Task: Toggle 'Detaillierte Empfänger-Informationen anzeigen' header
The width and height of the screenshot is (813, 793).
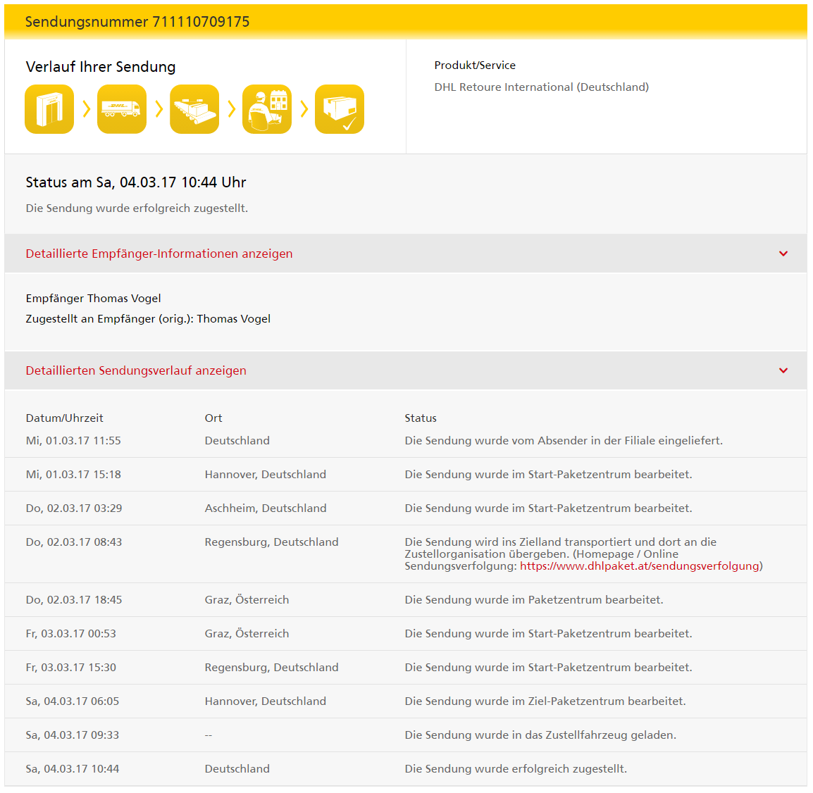Action: [x=406, y=254]
